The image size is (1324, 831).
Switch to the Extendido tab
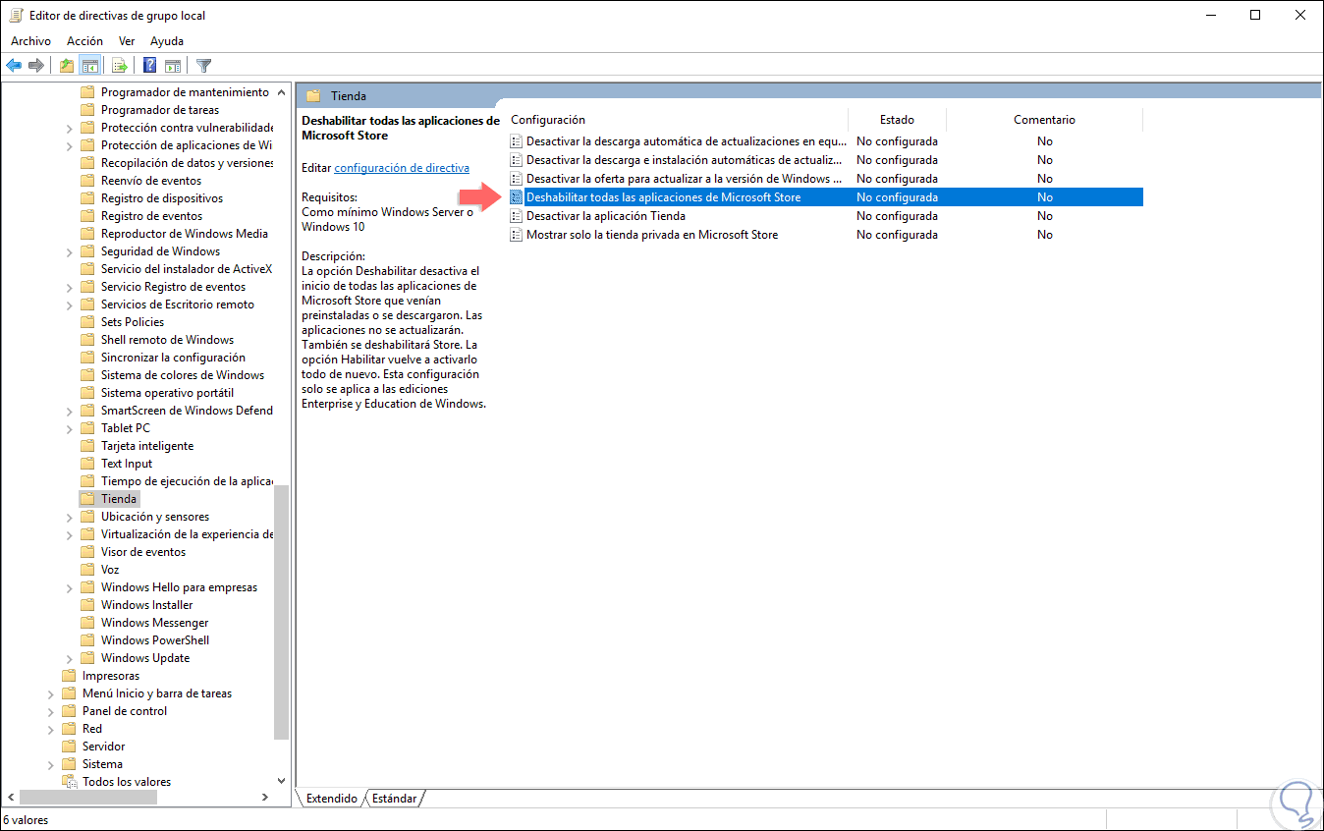tap(331, 799)
